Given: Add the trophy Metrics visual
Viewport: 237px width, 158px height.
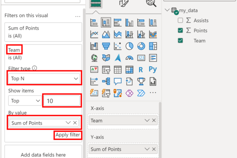Looking at the screenshot, I should [141, 81].
